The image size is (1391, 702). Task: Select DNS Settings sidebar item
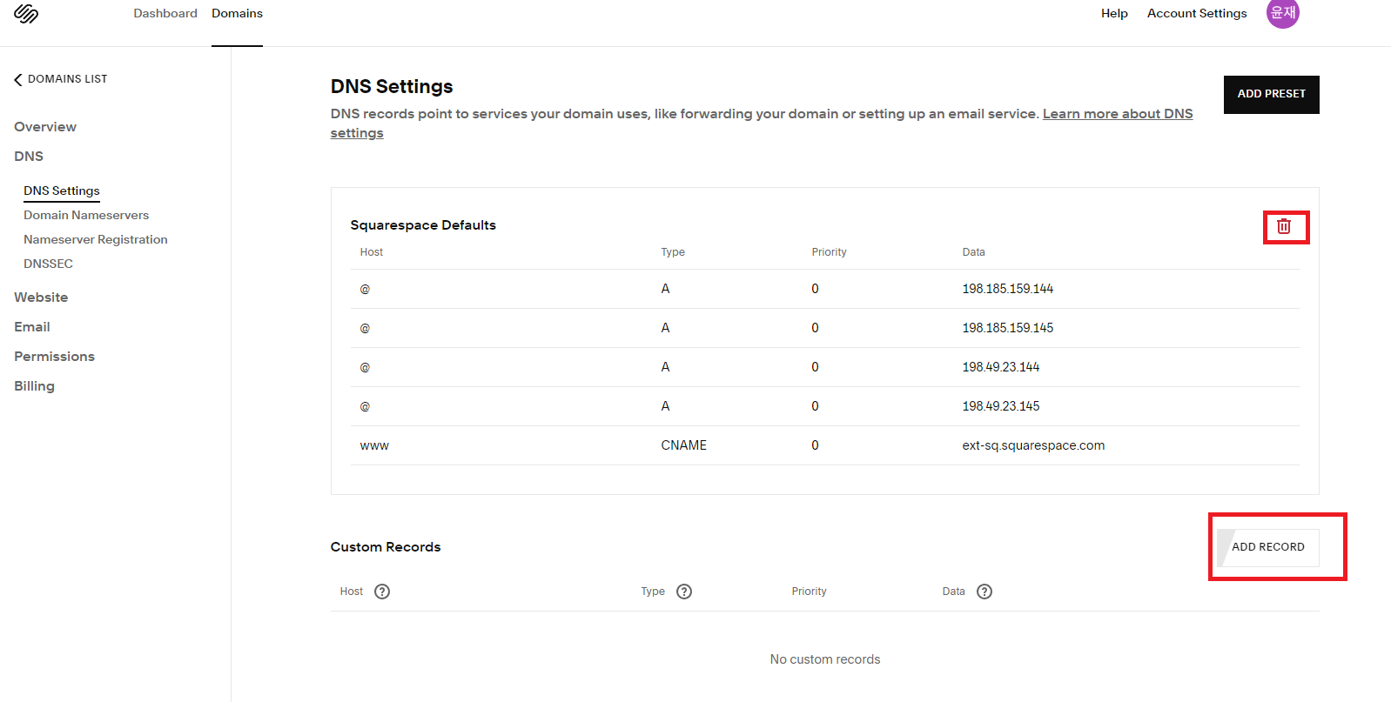[62, 191]
